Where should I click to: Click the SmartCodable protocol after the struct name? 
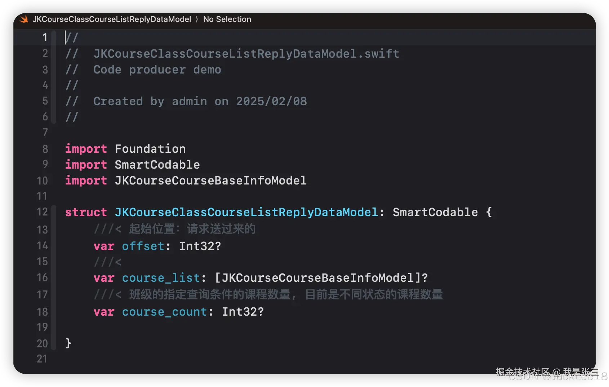click(x=435, y=212)
